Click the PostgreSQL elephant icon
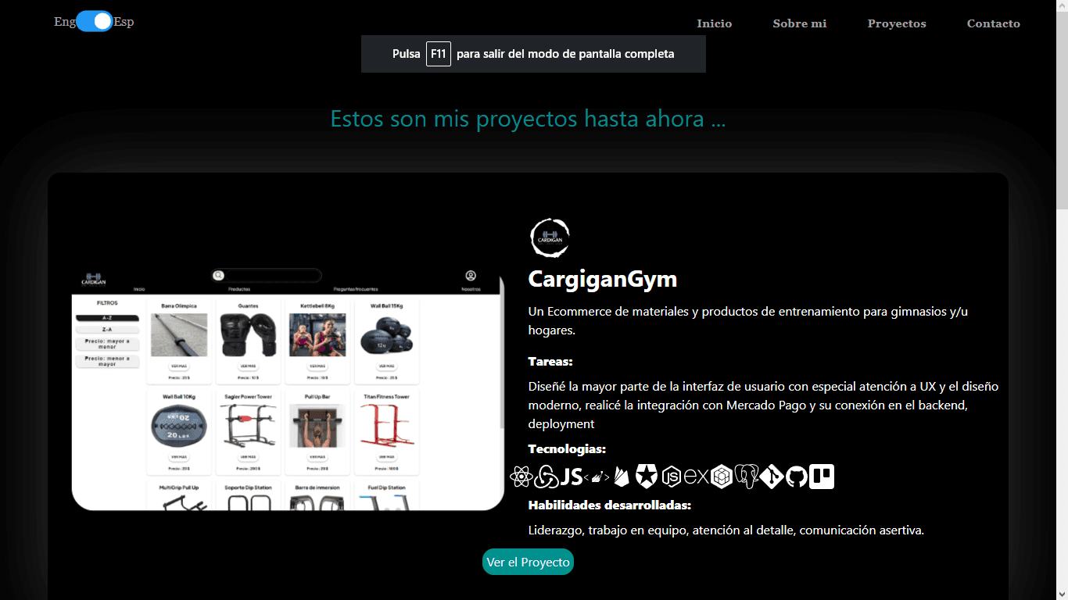The height and width of the screenshot is (600, 1068). tap(747, 477)
